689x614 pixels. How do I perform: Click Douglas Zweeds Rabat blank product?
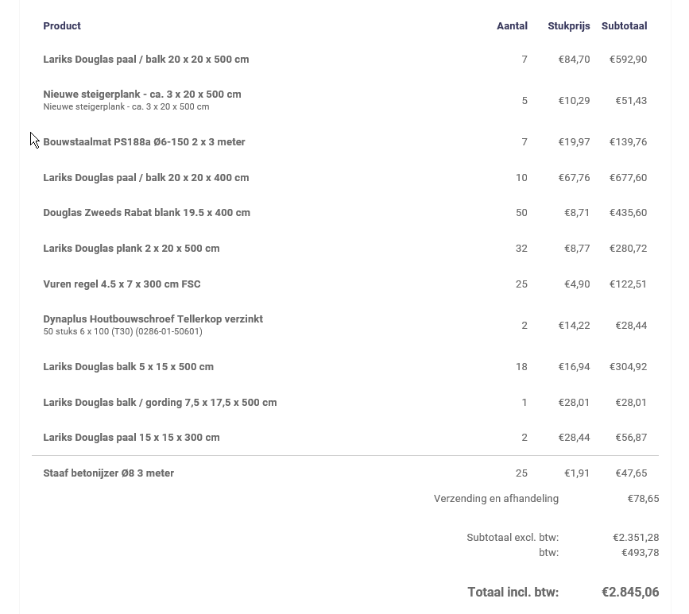[146, 213]
